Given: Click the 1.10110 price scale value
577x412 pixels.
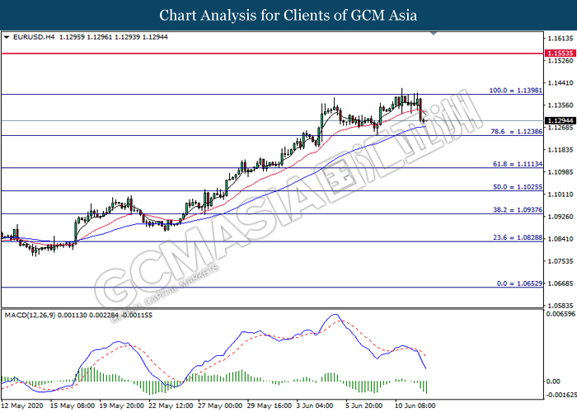Looking at the screenshot, I should (561, 194).
